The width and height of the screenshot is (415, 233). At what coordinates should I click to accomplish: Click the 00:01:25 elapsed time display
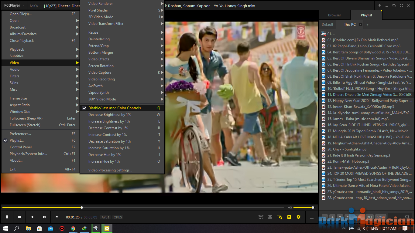coord(73,217)
